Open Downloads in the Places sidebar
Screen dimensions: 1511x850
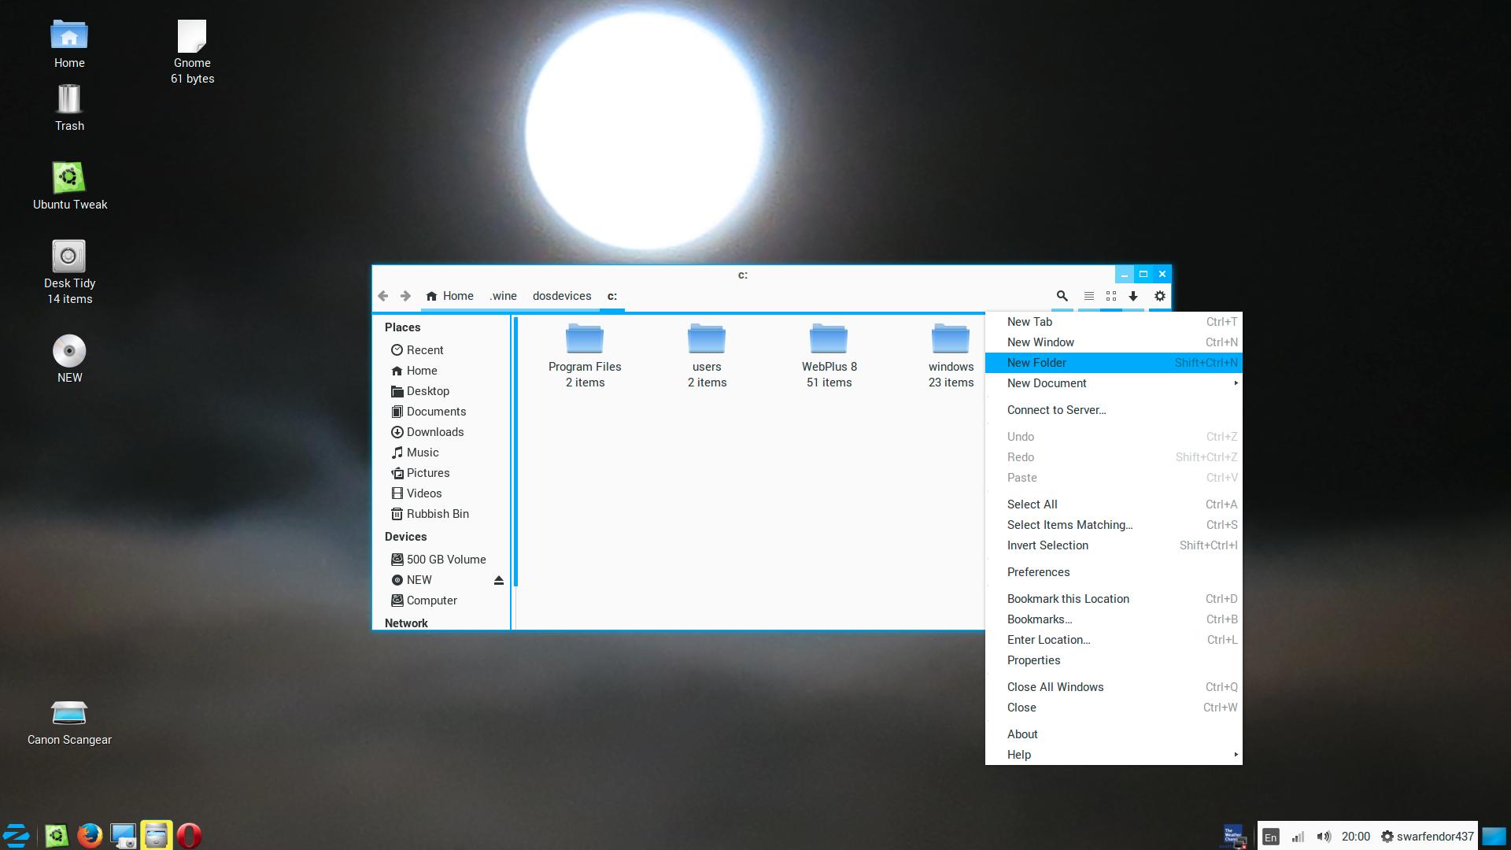click(434, 432)
